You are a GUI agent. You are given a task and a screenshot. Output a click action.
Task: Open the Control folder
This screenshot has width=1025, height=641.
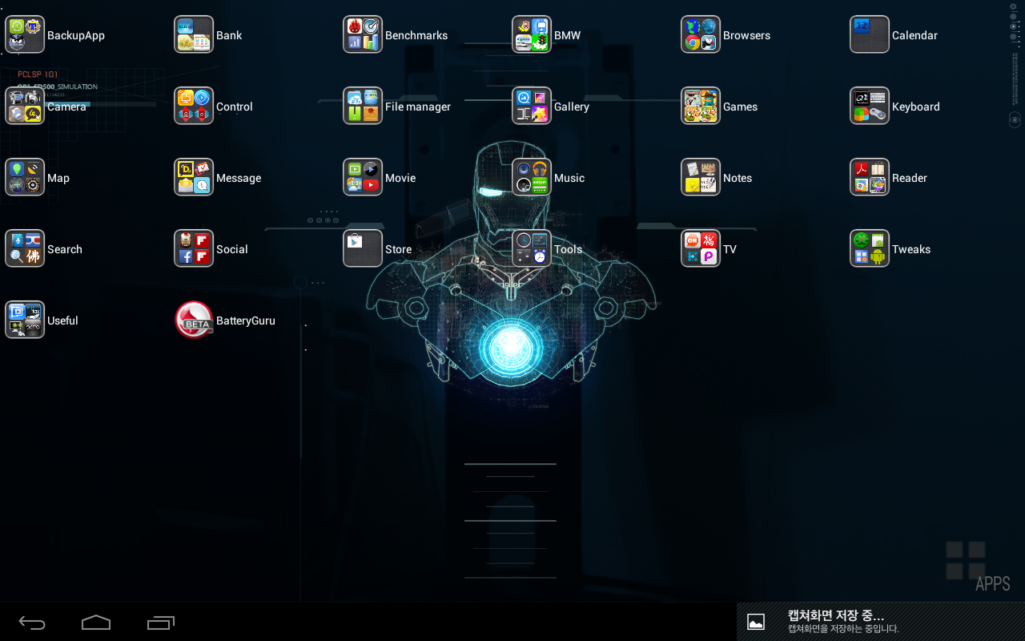pos(194,106)
